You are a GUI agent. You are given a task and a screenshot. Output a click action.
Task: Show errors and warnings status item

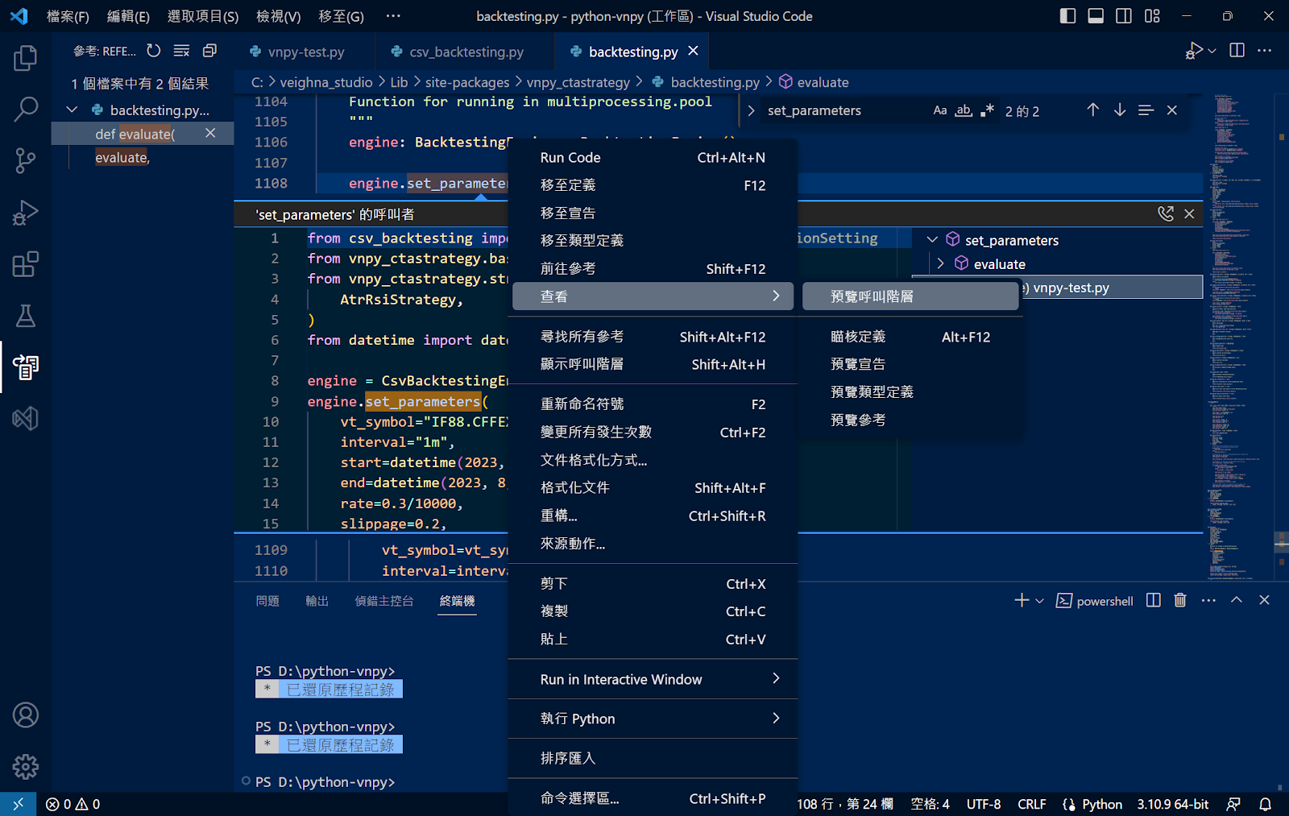pos(73,804)
